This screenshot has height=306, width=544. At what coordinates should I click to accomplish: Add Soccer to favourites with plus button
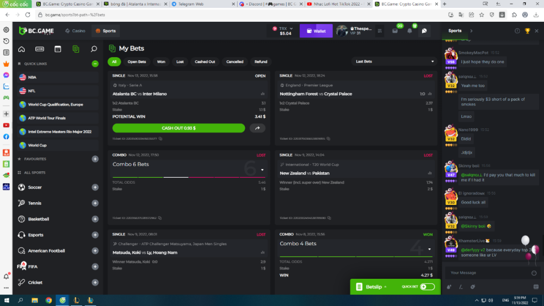[95, 188]
